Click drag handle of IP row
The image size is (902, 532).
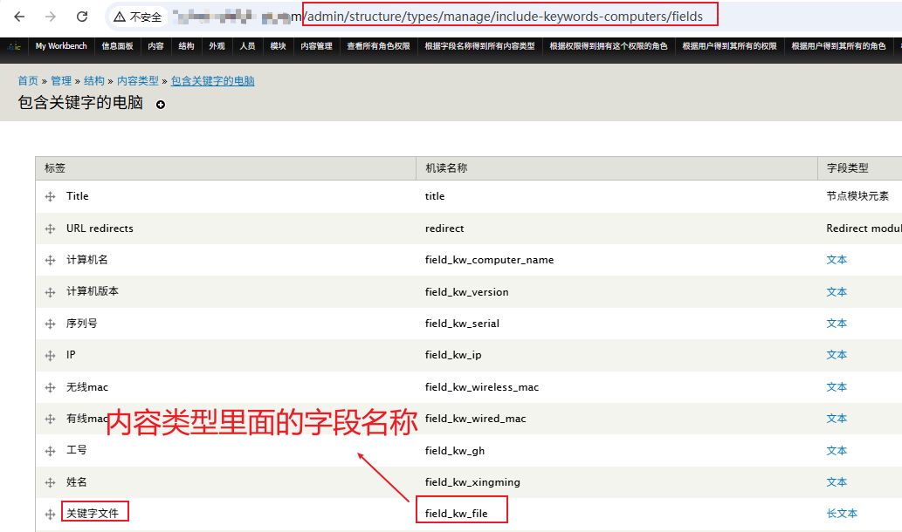[x=51, y=356]
